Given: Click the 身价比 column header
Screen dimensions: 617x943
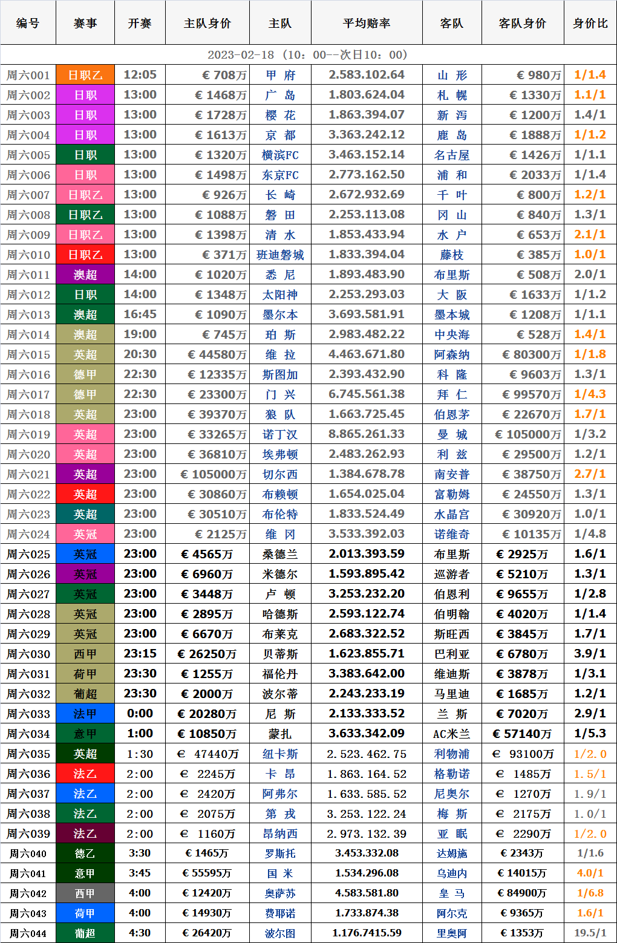Looking at the screenshot, I should [x=590, y=23].
